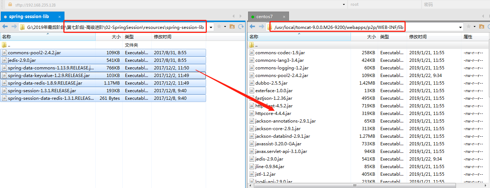
Task: Click the home folder icon in local pane
Action: click(232, 27)
